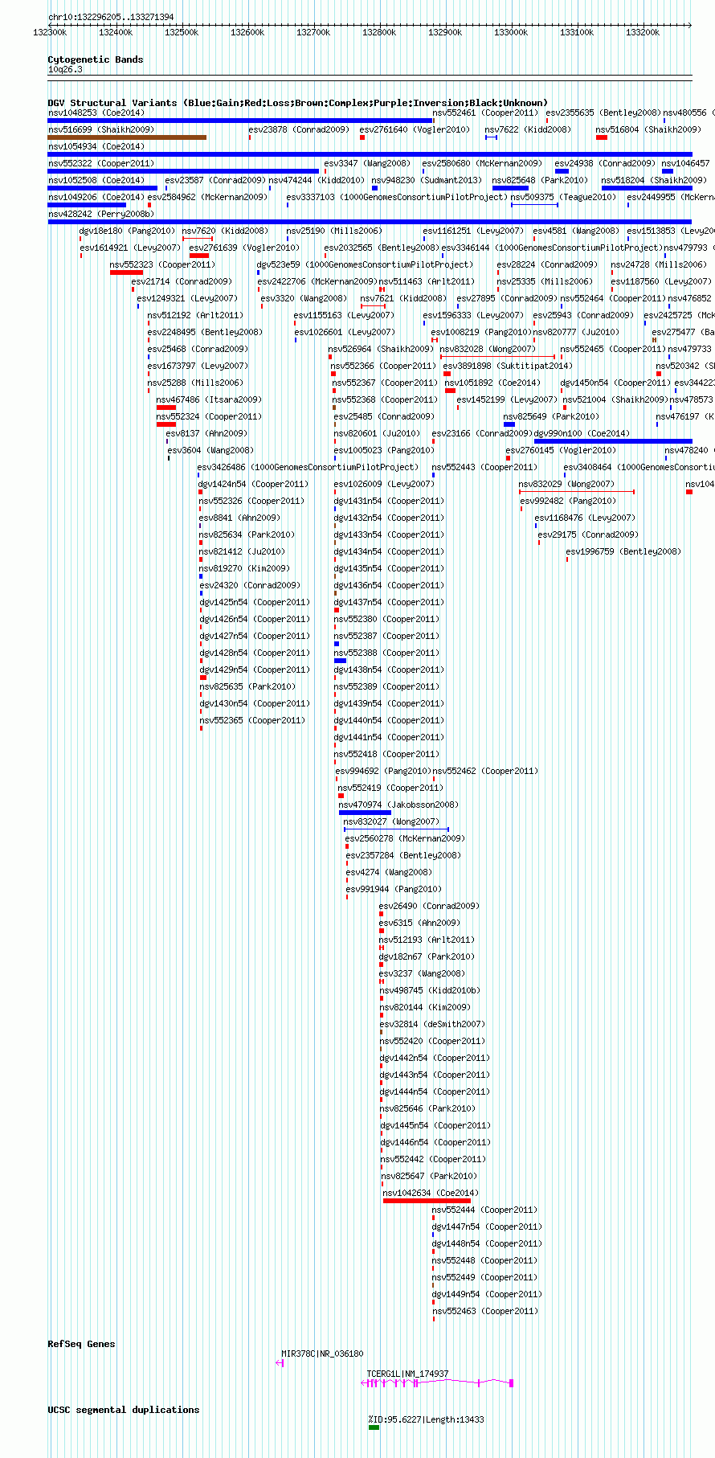The width and height of the screenshot is (715, 1458).
Task: Open variant nsv7621 (Kidd2008)
Action: coord(403,298)
